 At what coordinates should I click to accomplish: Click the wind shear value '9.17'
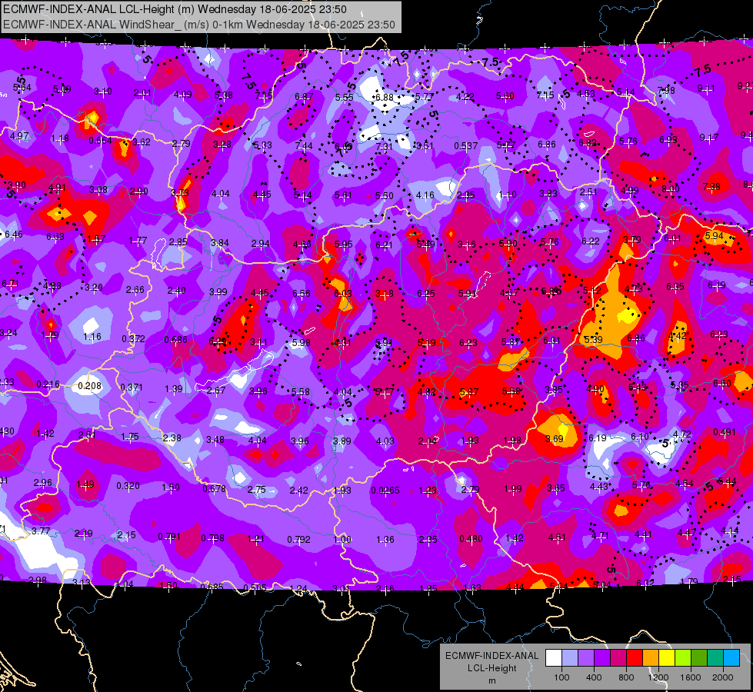(x=709, y=138)
